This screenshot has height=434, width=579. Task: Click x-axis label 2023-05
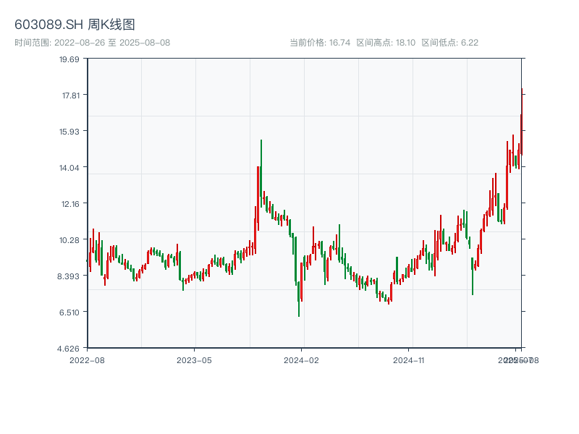click(194, 360)
